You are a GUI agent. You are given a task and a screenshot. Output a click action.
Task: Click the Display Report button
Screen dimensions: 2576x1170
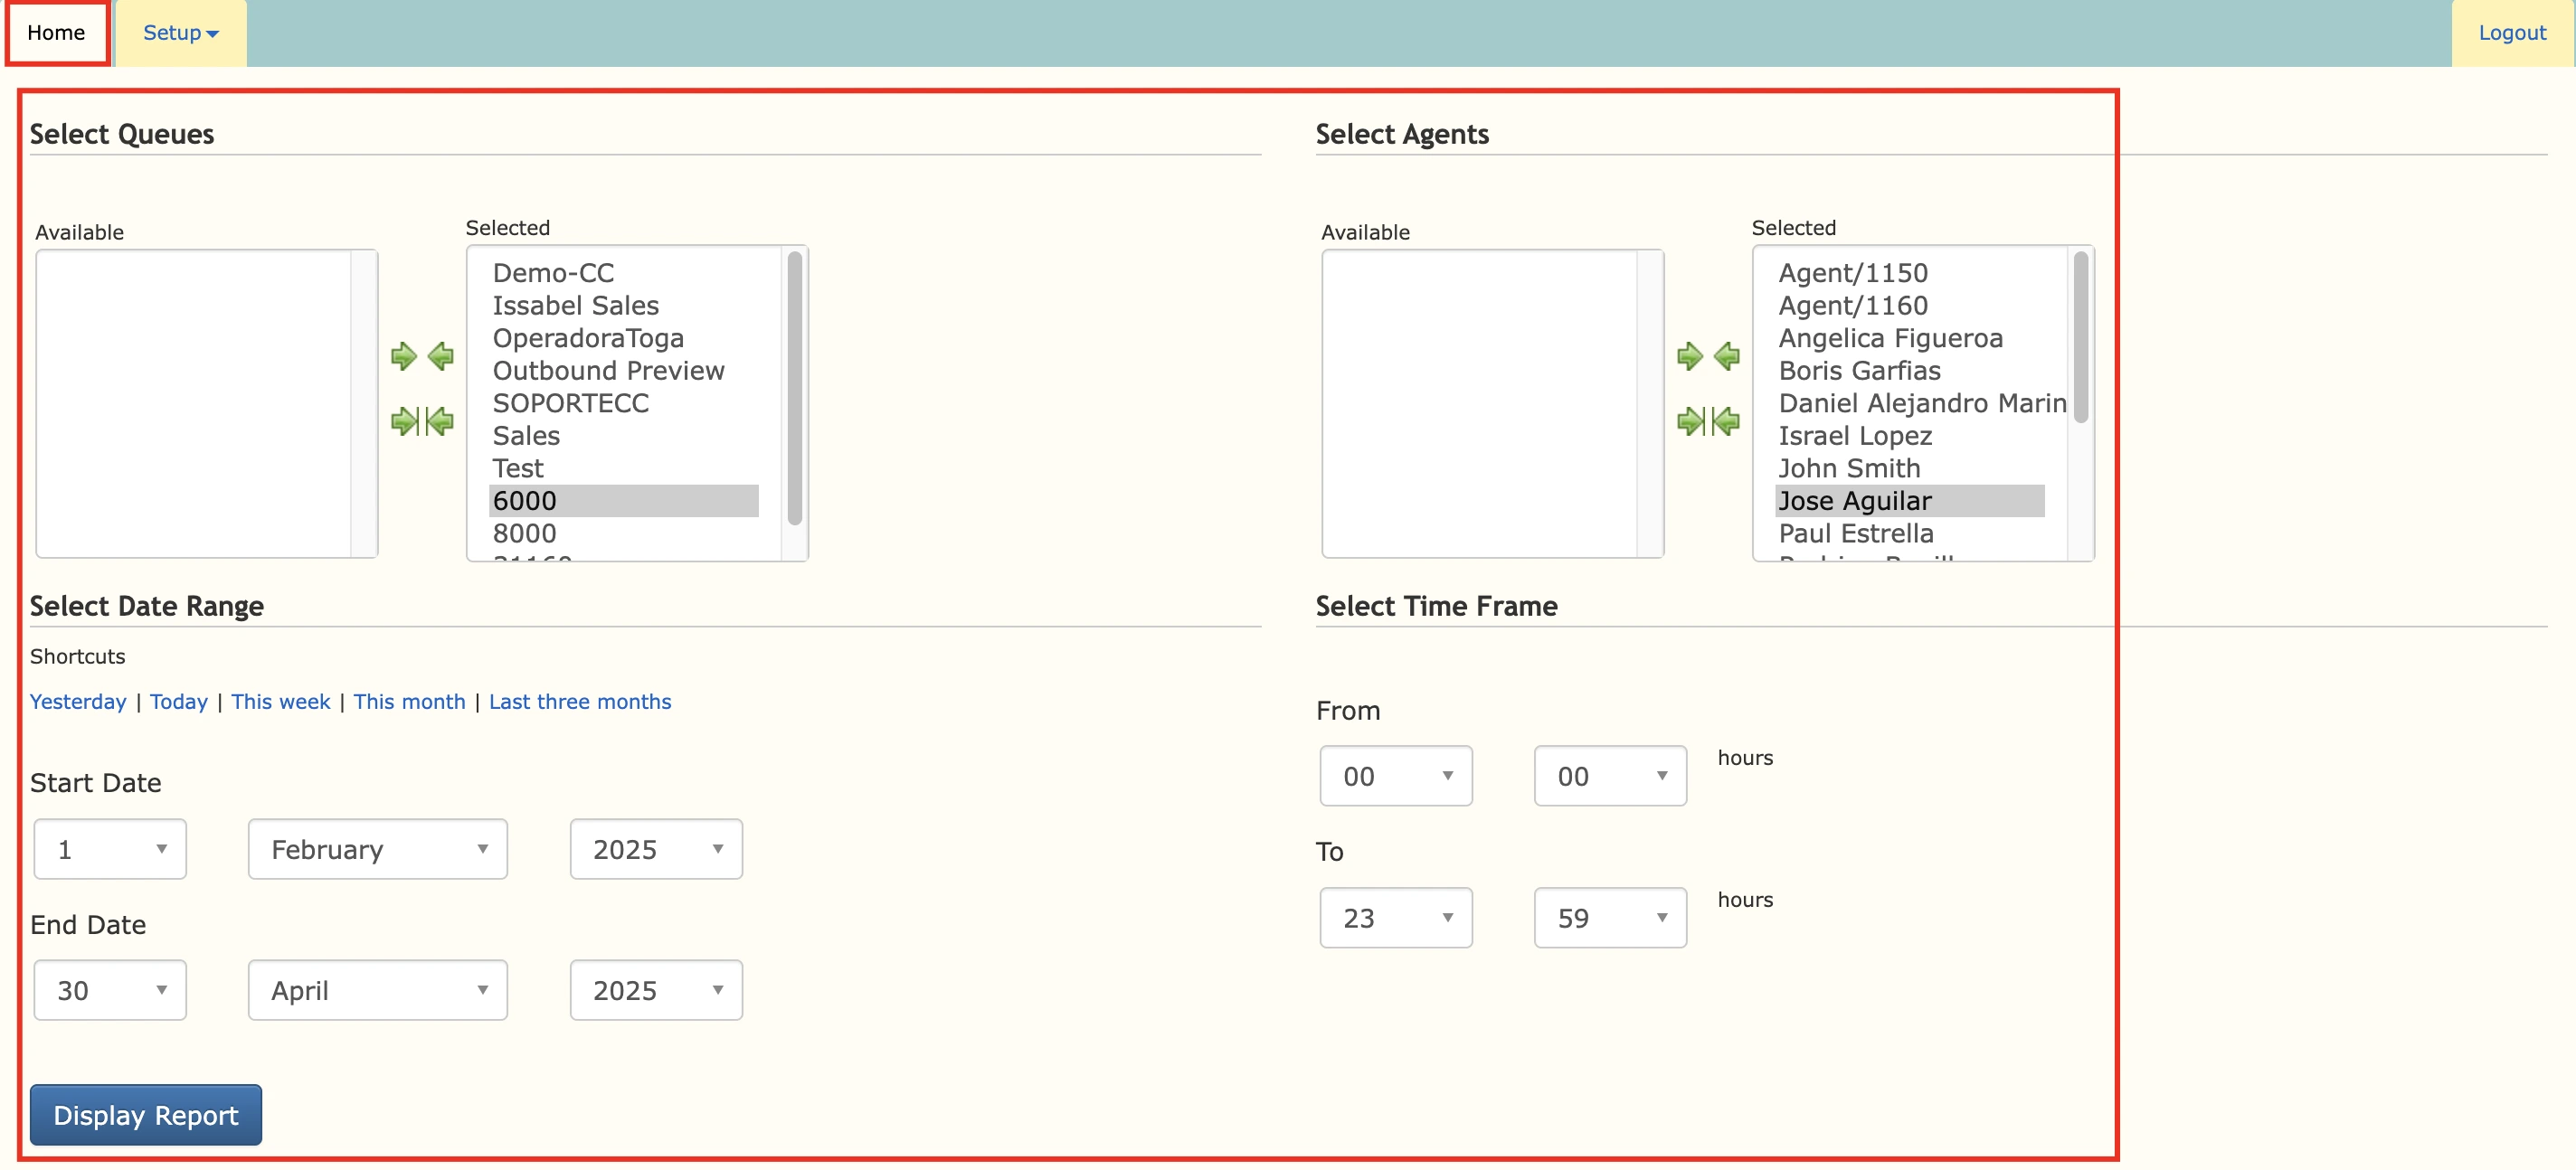[x=145, y=1114]
